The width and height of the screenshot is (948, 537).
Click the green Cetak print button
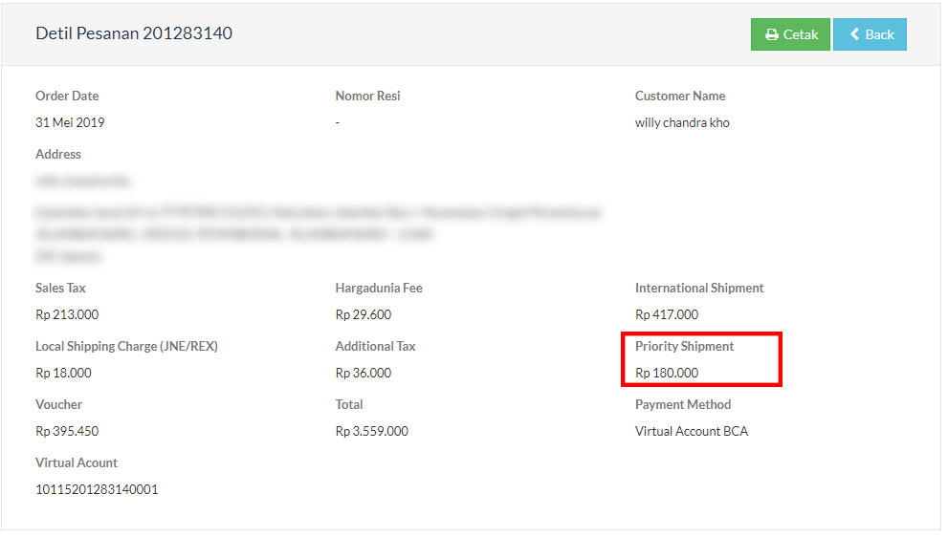[790, 34]
